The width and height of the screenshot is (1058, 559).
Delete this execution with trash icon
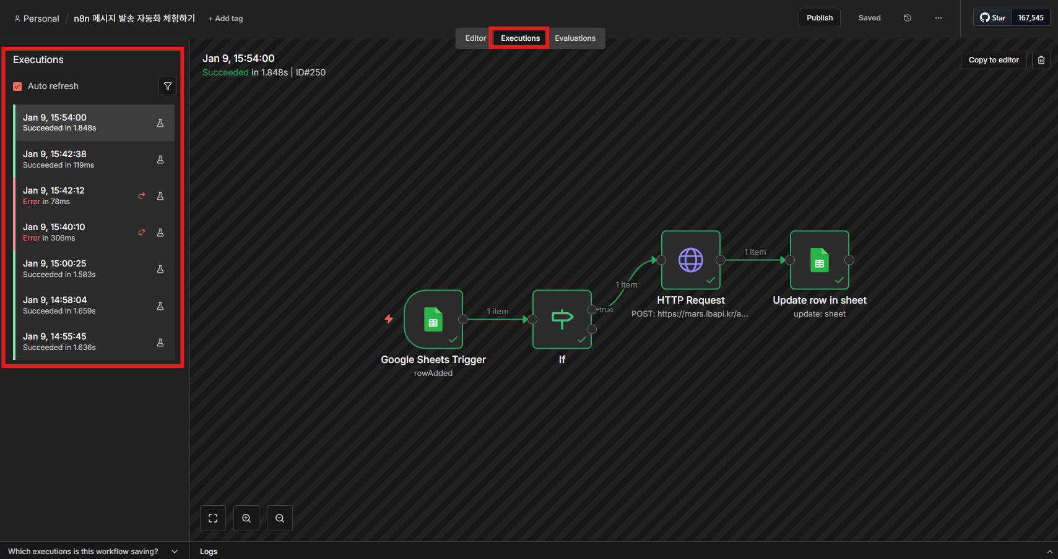[x=1041, y=60]
